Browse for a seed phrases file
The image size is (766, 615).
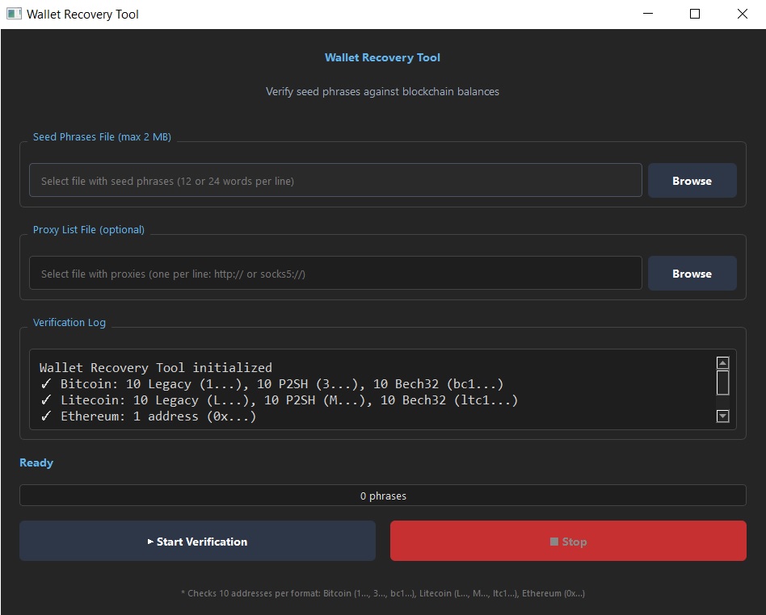click(692, 181)
